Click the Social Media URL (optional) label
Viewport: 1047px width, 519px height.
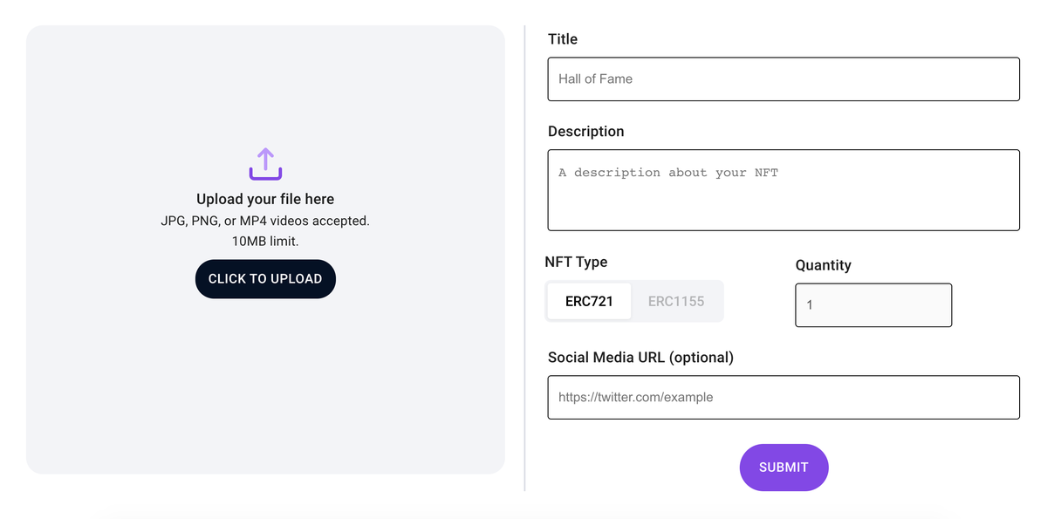(640, 358)
